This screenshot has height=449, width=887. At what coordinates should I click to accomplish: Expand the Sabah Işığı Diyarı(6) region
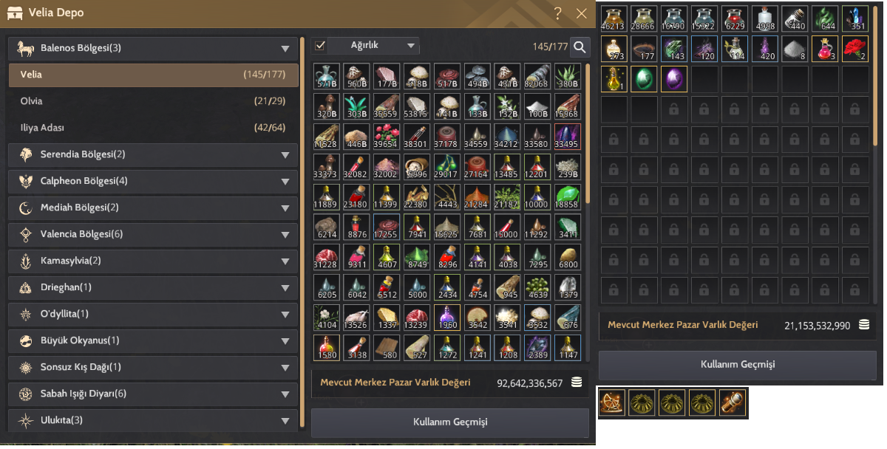pyautogui.click(x=153, y=394)
